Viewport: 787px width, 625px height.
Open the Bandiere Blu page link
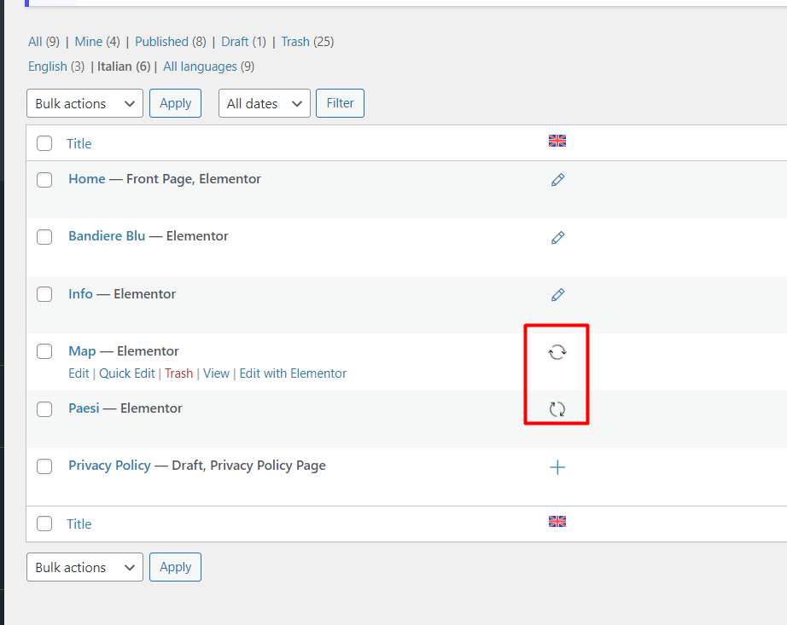107,236
